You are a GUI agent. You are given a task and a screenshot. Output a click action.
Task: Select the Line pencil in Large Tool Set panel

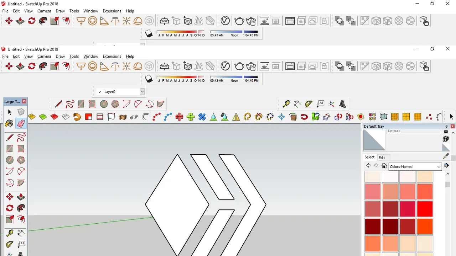click(x=10, y=137)
